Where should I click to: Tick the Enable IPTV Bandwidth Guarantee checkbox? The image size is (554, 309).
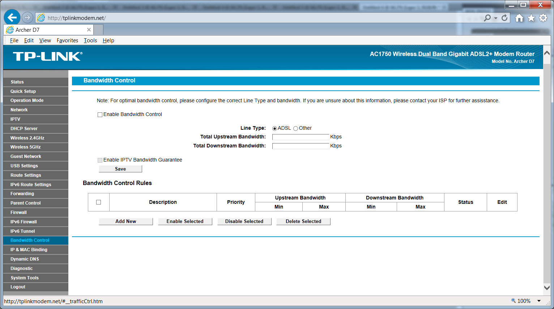(100, 160)
